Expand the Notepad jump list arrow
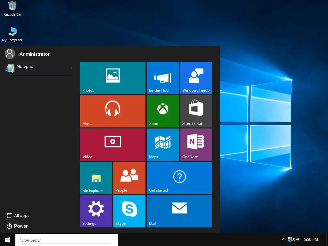Screen dimensions: 328x246 click(71, 68)
